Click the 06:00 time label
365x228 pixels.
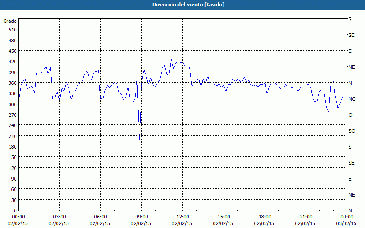pos(100,217)
